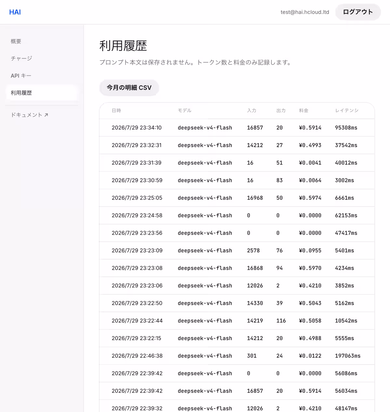Click the fee ¥0.5974
The width and height of the screenshot is (390, 412).
(310, 198)
